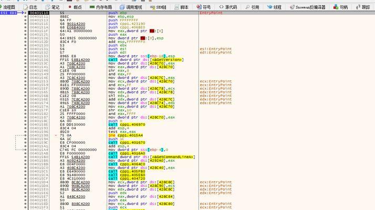Select the 'jne cpp1.4015A4' jump instruction

point(126,135)
